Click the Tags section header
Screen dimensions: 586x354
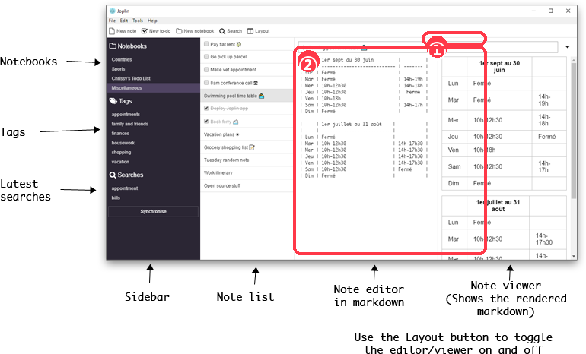121,101
